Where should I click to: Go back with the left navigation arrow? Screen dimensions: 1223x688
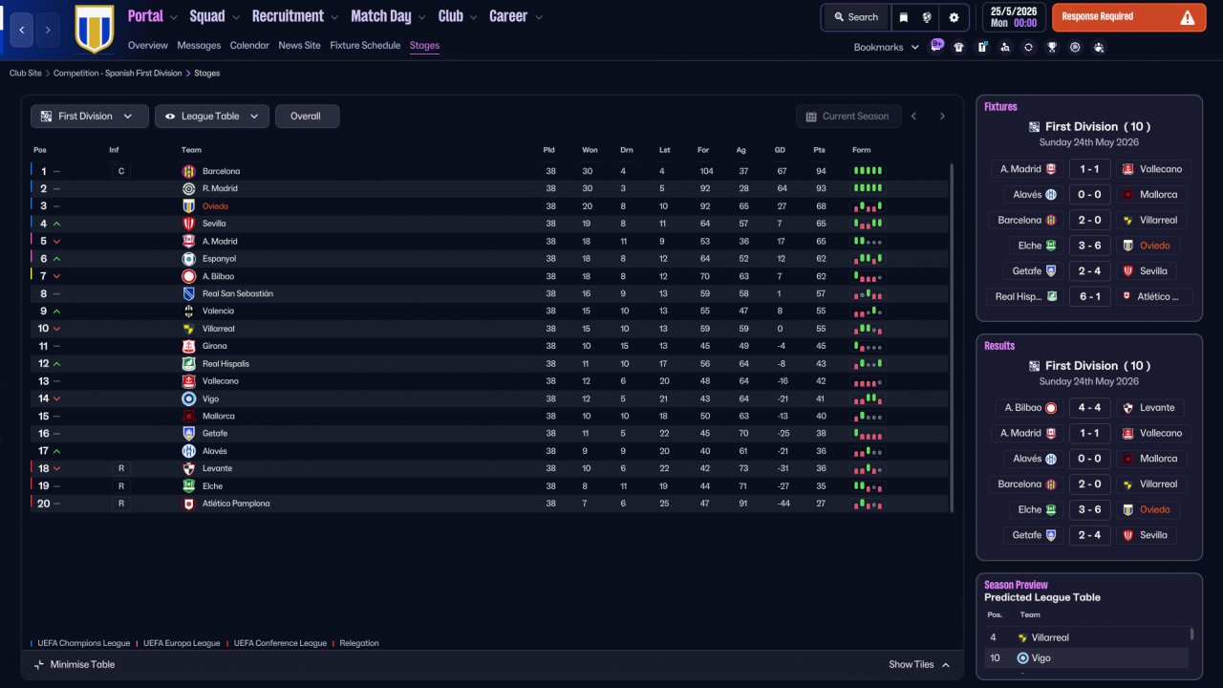[x=22, y=30]
